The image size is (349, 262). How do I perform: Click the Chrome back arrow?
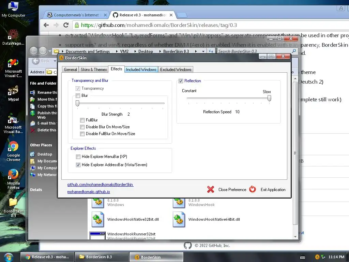[46, 25]
